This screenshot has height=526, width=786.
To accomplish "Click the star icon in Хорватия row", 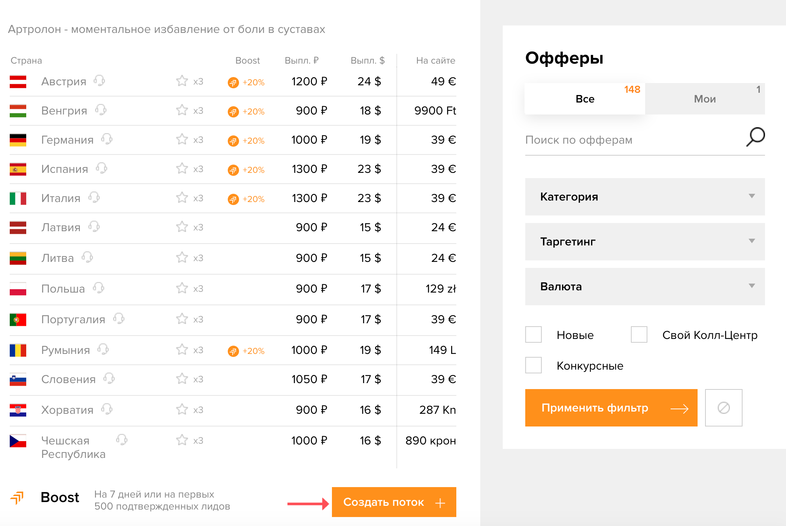I will tap(182, 409).
